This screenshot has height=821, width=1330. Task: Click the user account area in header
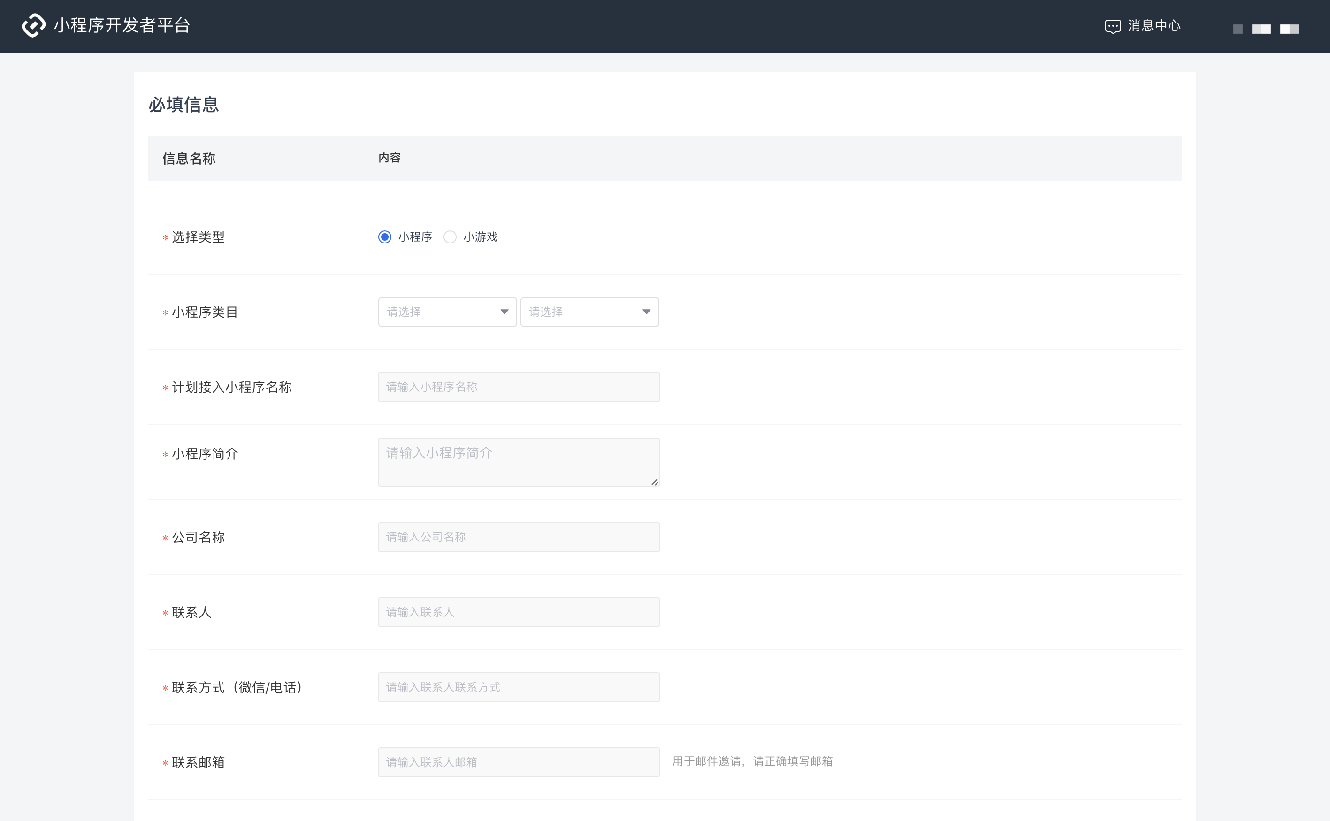pos(1266,29)
